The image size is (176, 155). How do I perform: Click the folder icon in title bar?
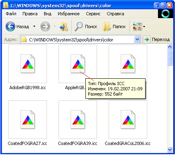(x=6, y=5)
